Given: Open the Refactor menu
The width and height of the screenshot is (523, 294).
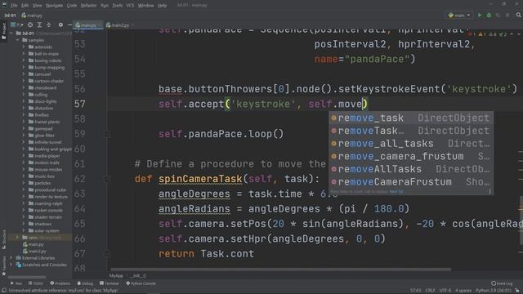Looking at the screenshot, I should click(x=88, y=6).
